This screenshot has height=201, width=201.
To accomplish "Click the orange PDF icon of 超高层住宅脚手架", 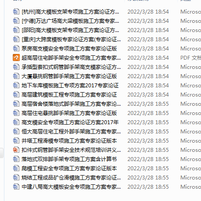I will click(16, 57).
